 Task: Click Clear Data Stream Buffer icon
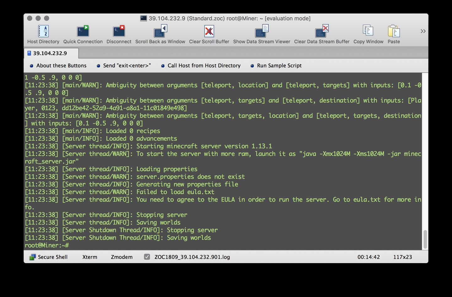tap(322, 31)
